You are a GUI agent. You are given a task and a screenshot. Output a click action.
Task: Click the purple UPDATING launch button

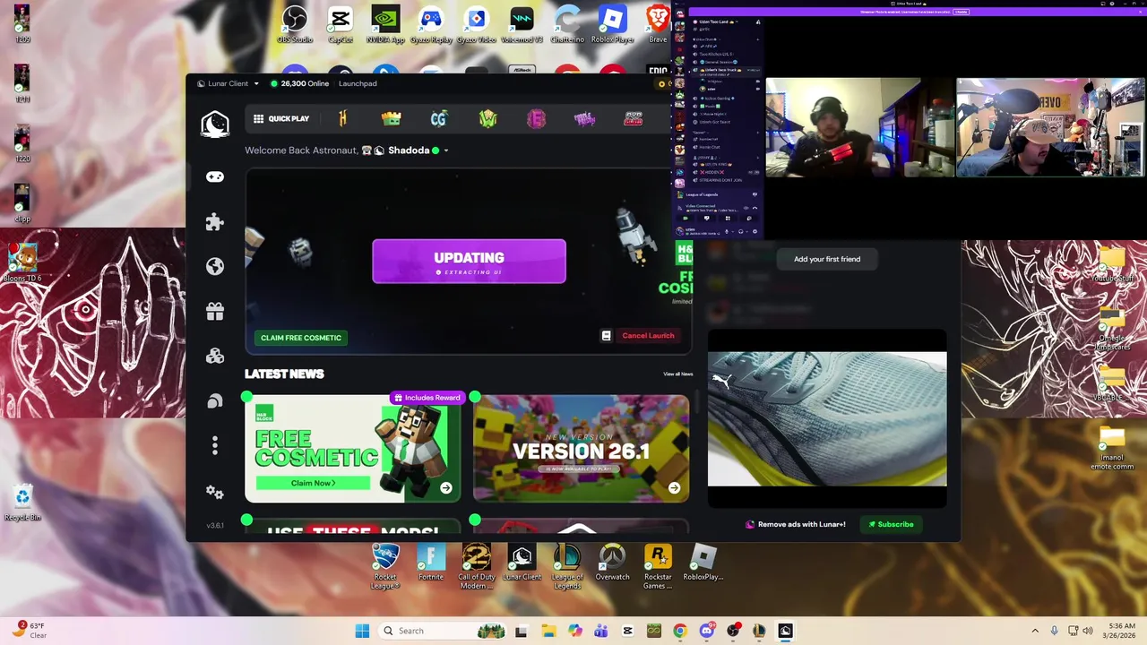click(x=469, y=261)
